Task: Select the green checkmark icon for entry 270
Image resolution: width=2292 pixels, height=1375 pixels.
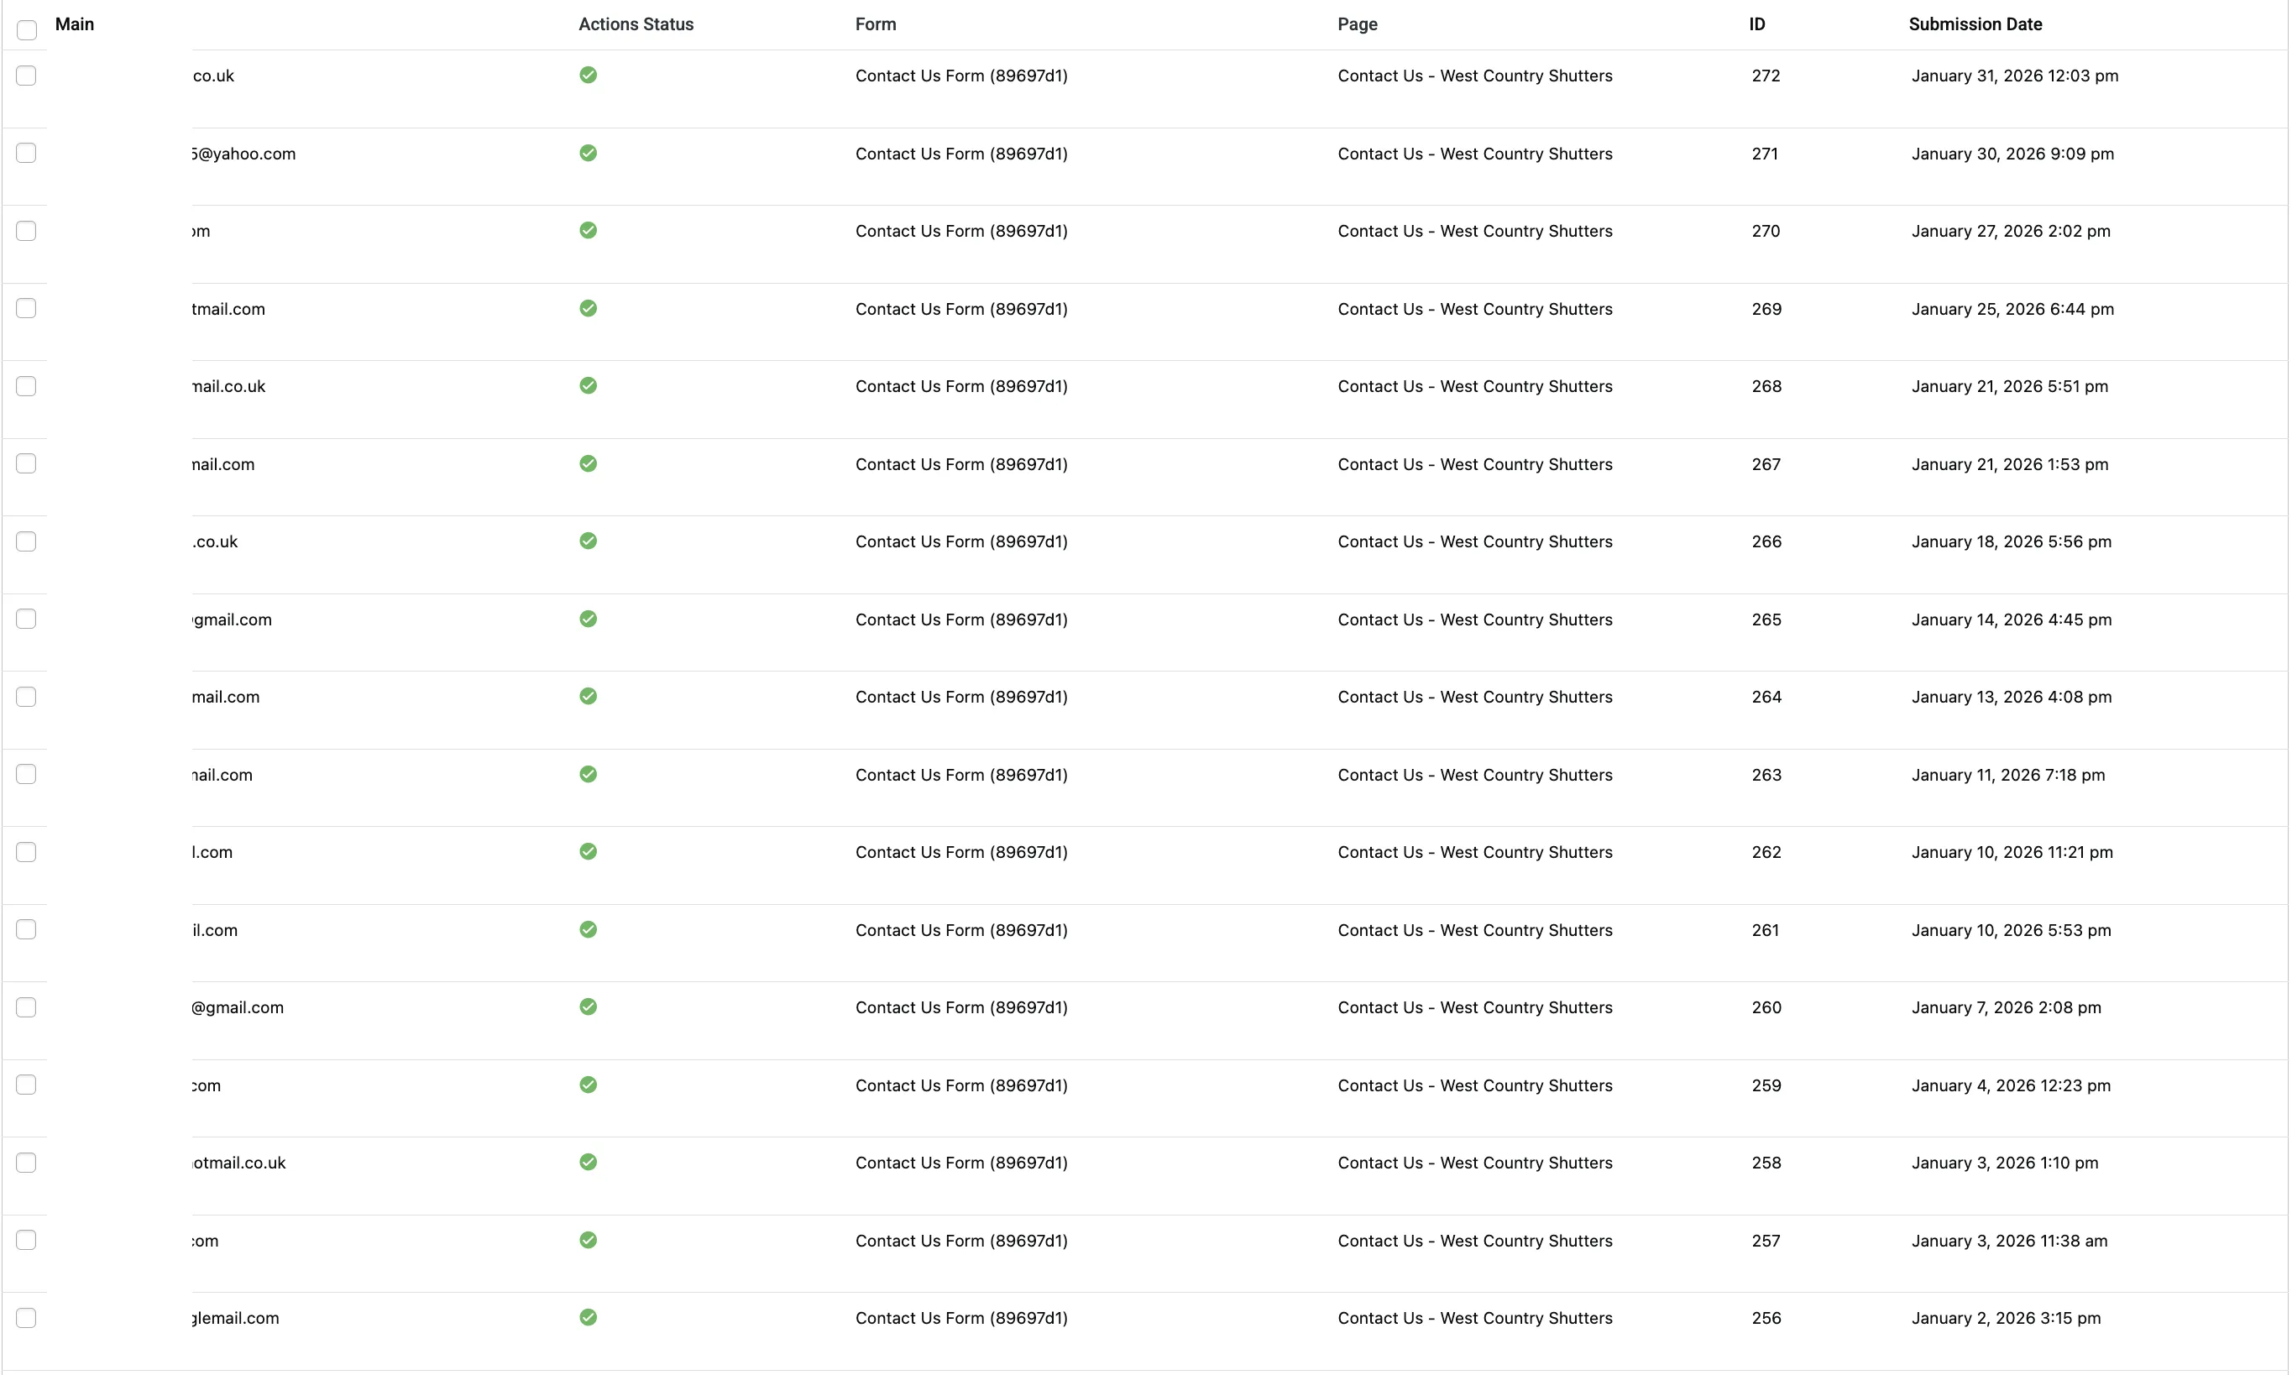Action: click(589, 231)
